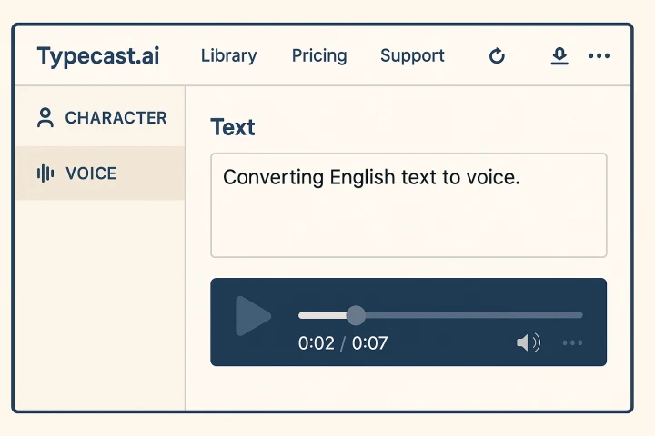Click the 0:07 total duration

click(x=369, y=343)
